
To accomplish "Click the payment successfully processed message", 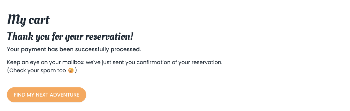I will (x=74, y=49).
